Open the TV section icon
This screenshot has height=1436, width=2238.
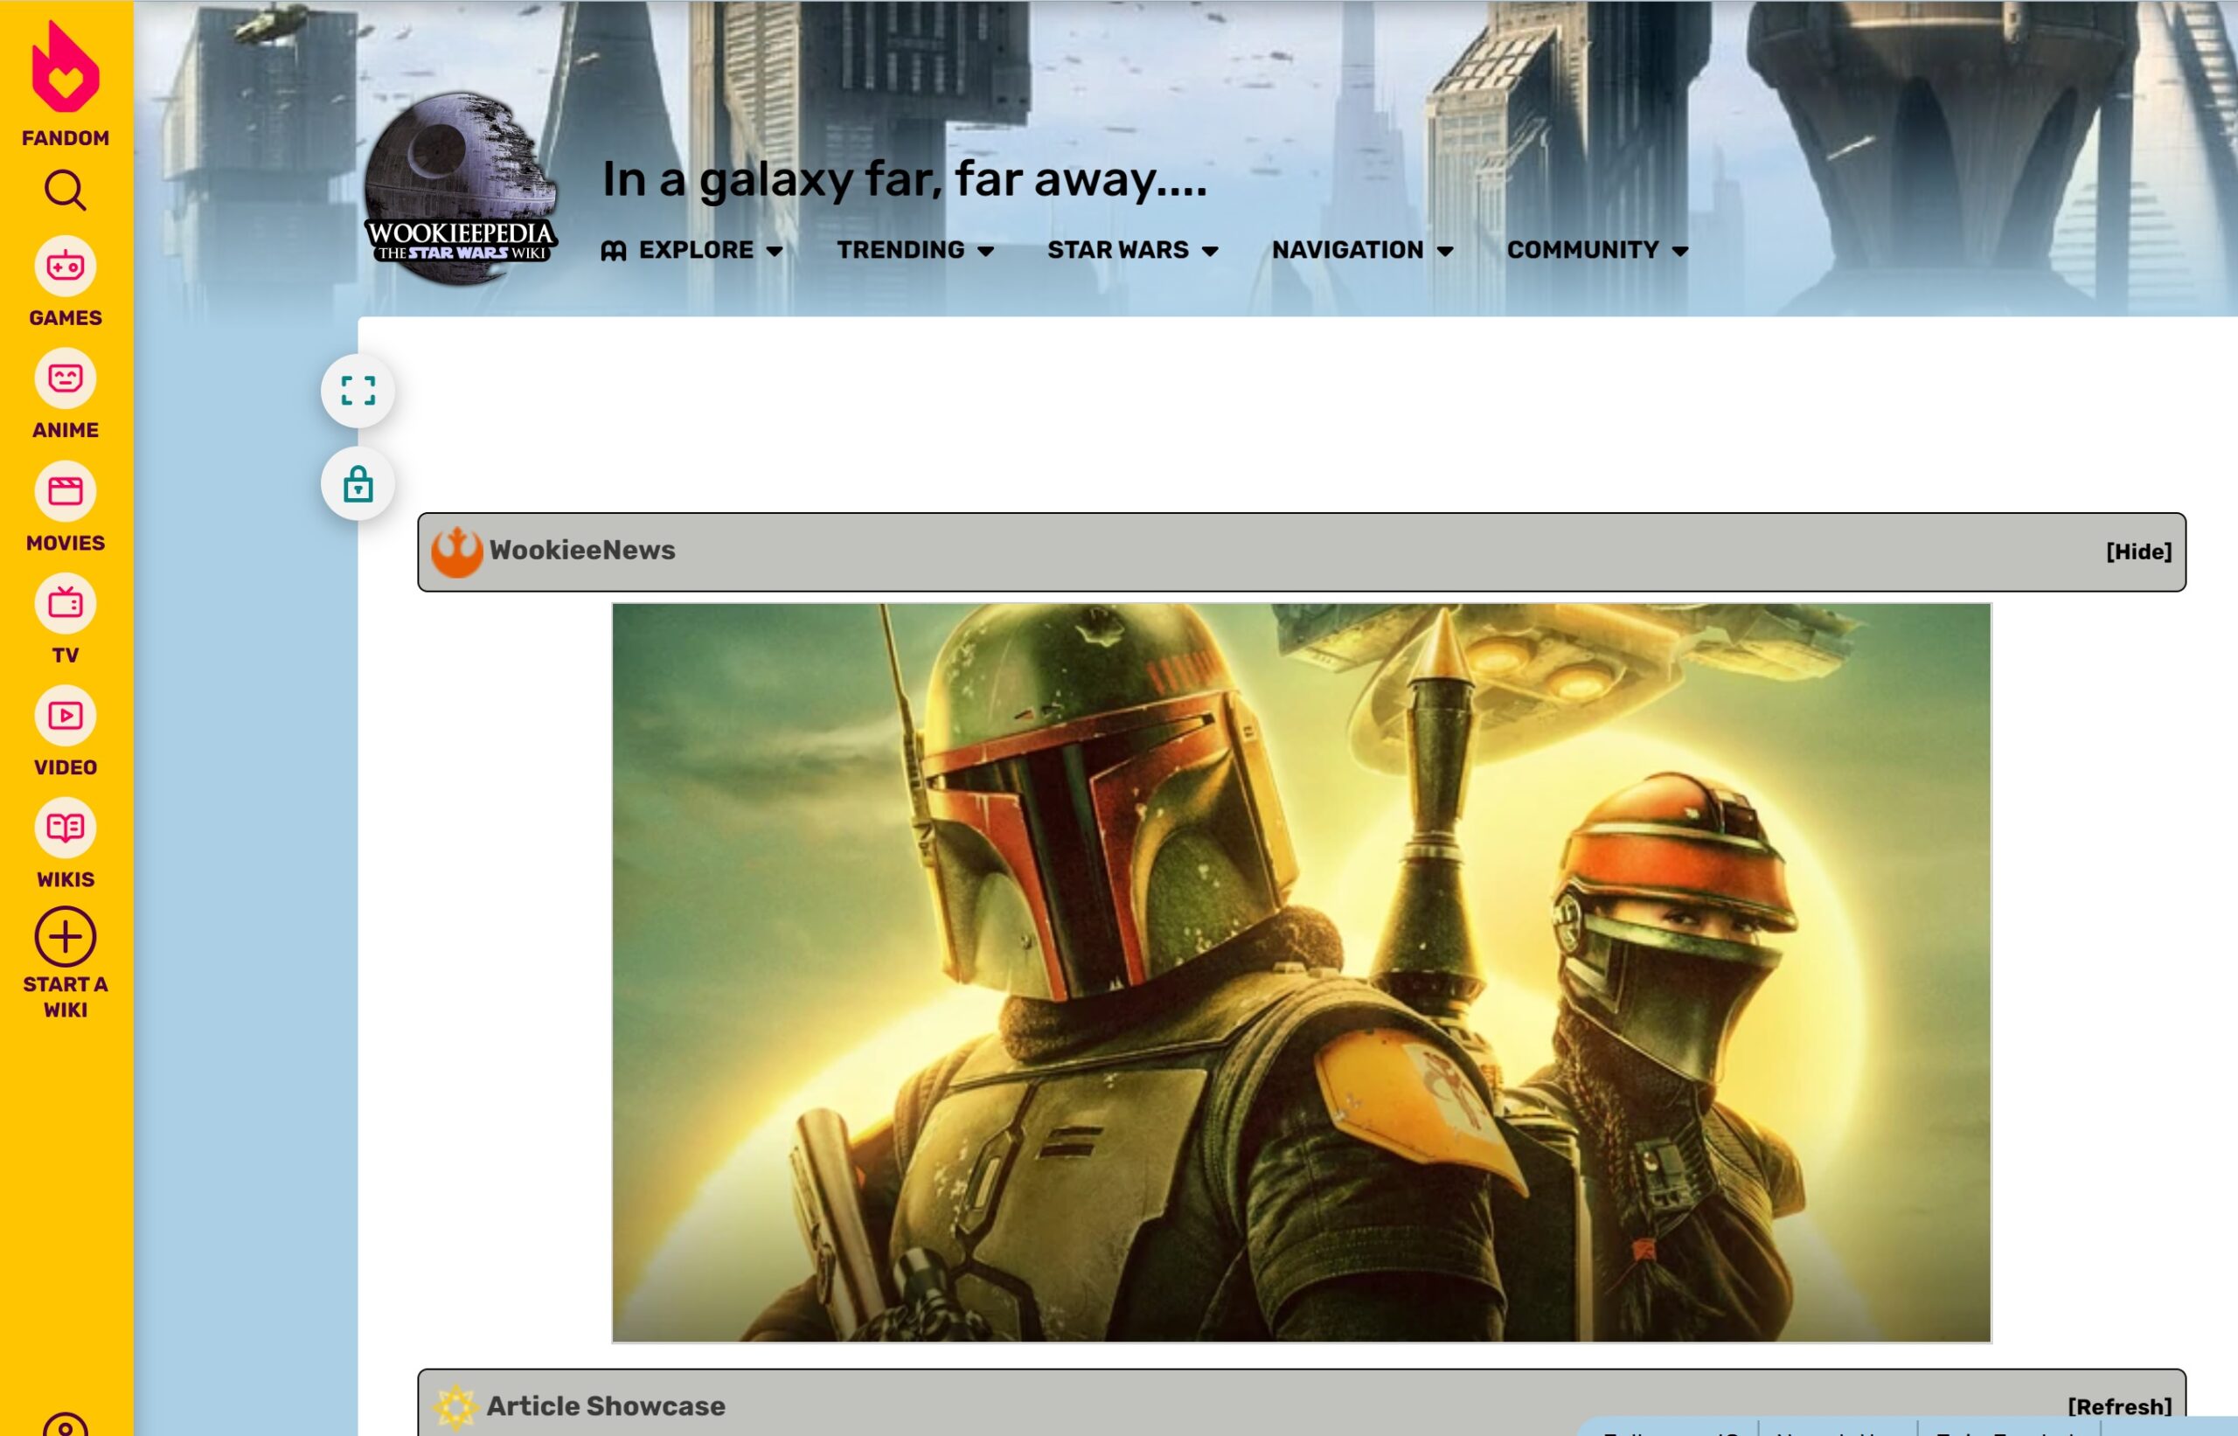coord(66,604)
